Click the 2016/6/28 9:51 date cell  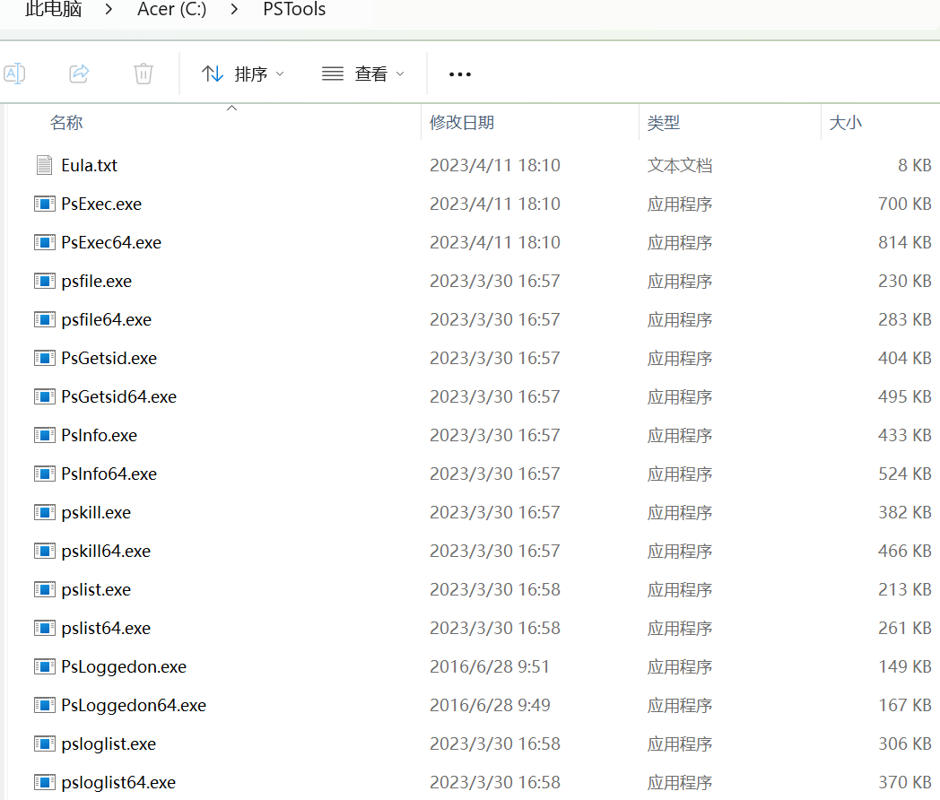[489, 666]
